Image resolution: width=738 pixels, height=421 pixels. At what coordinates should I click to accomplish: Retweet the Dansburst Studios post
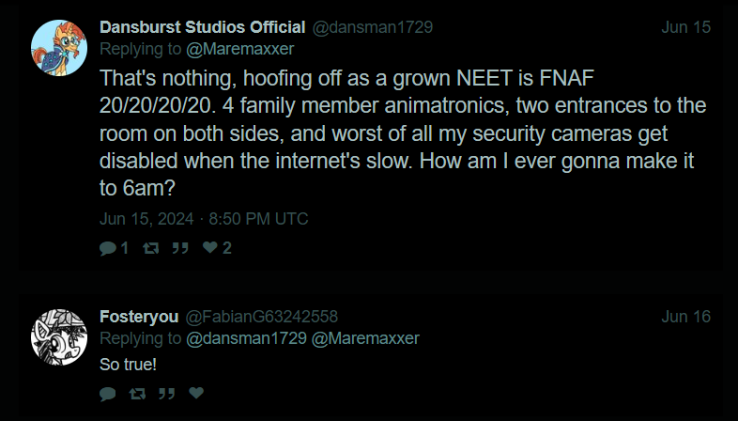tap(149, 248)
